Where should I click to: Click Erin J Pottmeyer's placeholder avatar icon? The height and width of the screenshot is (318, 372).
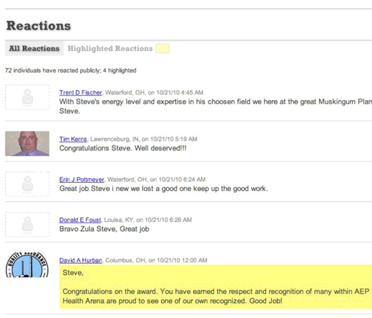(27, 184)
